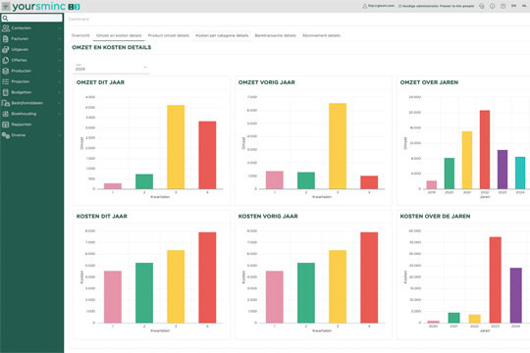Click quarter 4 red bar in Kosten vorig jaar
Screen dimensions: 530x353
[369, 277]
